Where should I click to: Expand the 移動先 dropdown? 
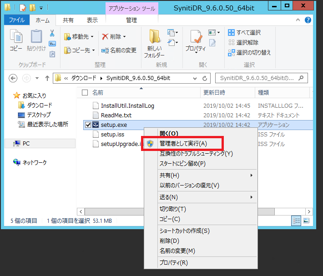[92, 37]
